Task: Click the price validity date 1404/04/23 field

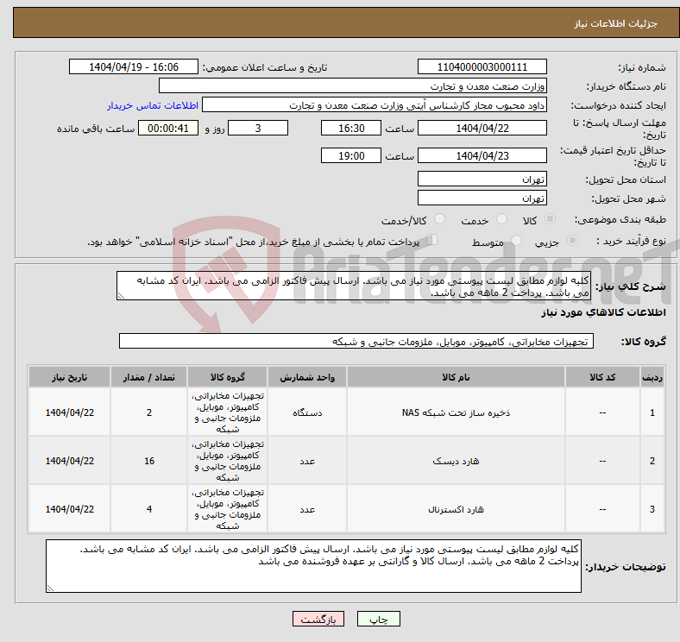Action: pos(482,155)
